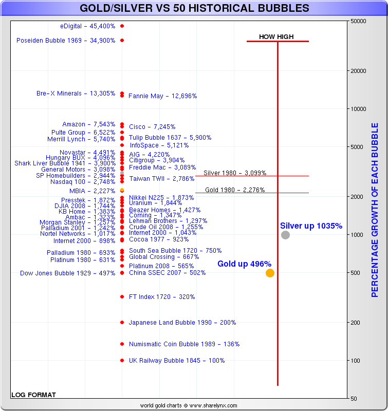Select the General Motors – 3,098% label
388x411 pixels.
pos(78,170)
